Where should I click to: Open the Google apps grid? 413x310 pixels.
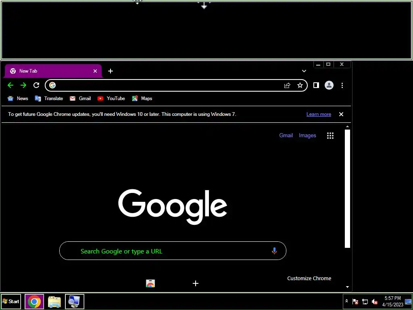point(330,136)
